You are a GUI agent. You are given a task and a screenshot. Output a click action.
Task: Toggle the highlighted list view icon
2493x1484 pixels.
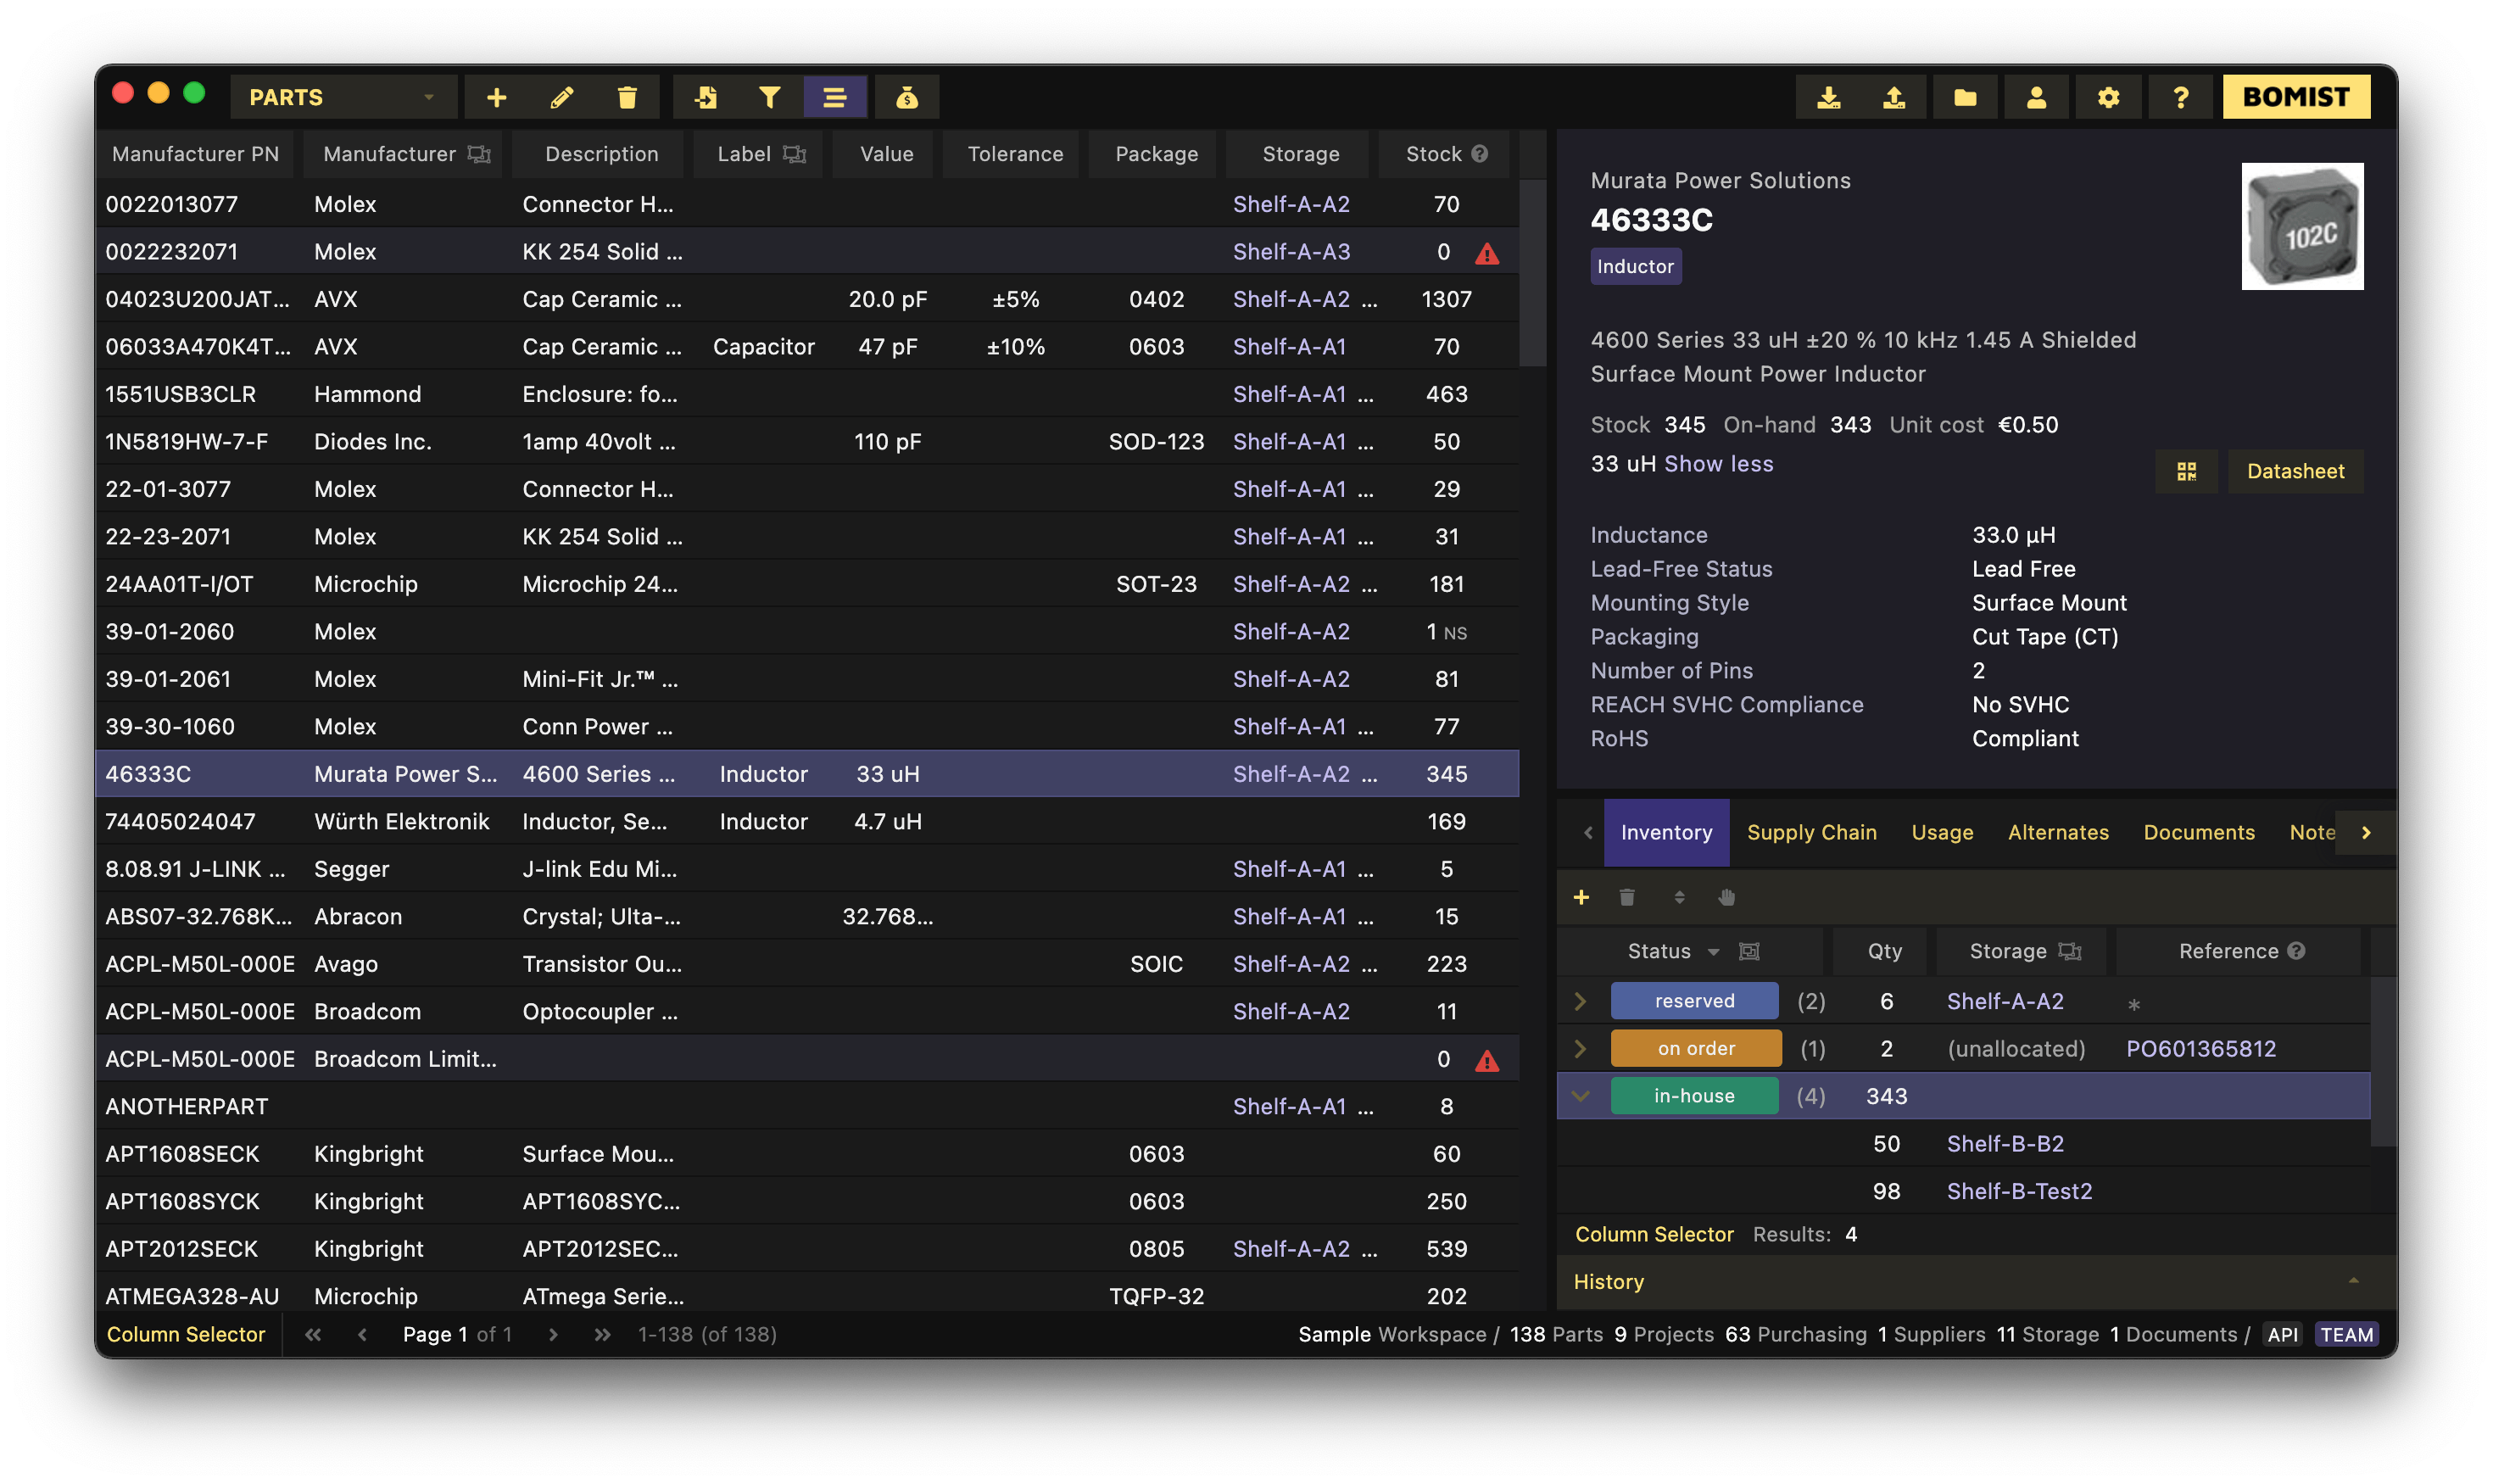point(834,97)
